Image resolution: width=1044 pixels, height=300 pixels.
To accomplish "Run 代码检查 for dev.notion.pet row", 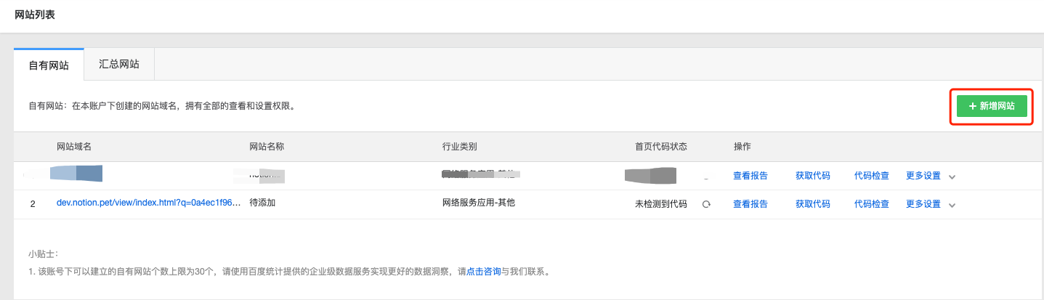I will (x=872, y=204).
